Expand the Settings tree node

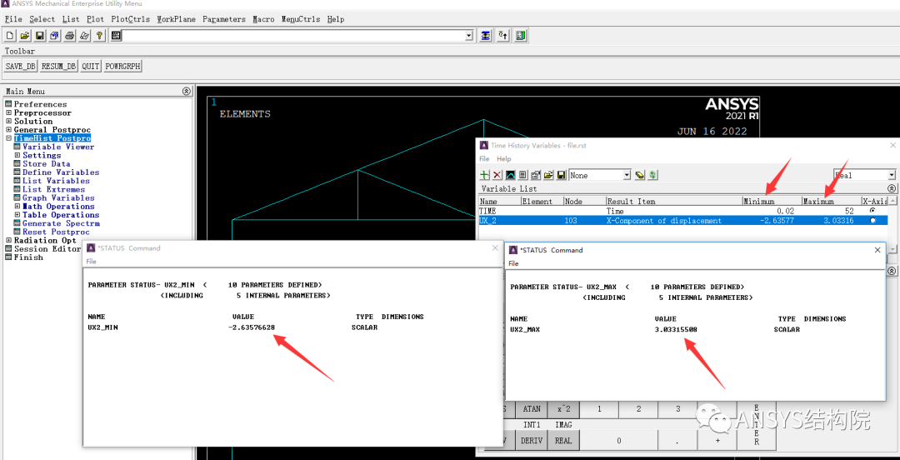coord(17,155)
